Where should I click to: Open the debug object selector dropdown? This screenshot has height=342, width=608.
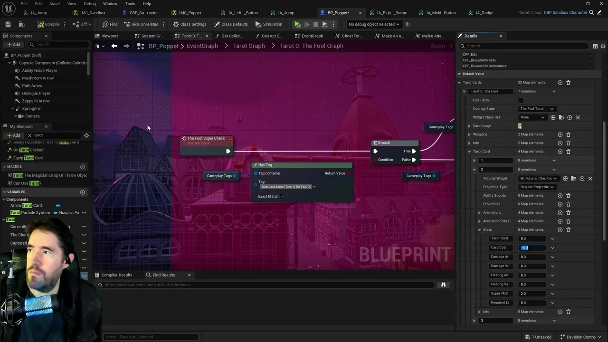click(x=374, y=24)
